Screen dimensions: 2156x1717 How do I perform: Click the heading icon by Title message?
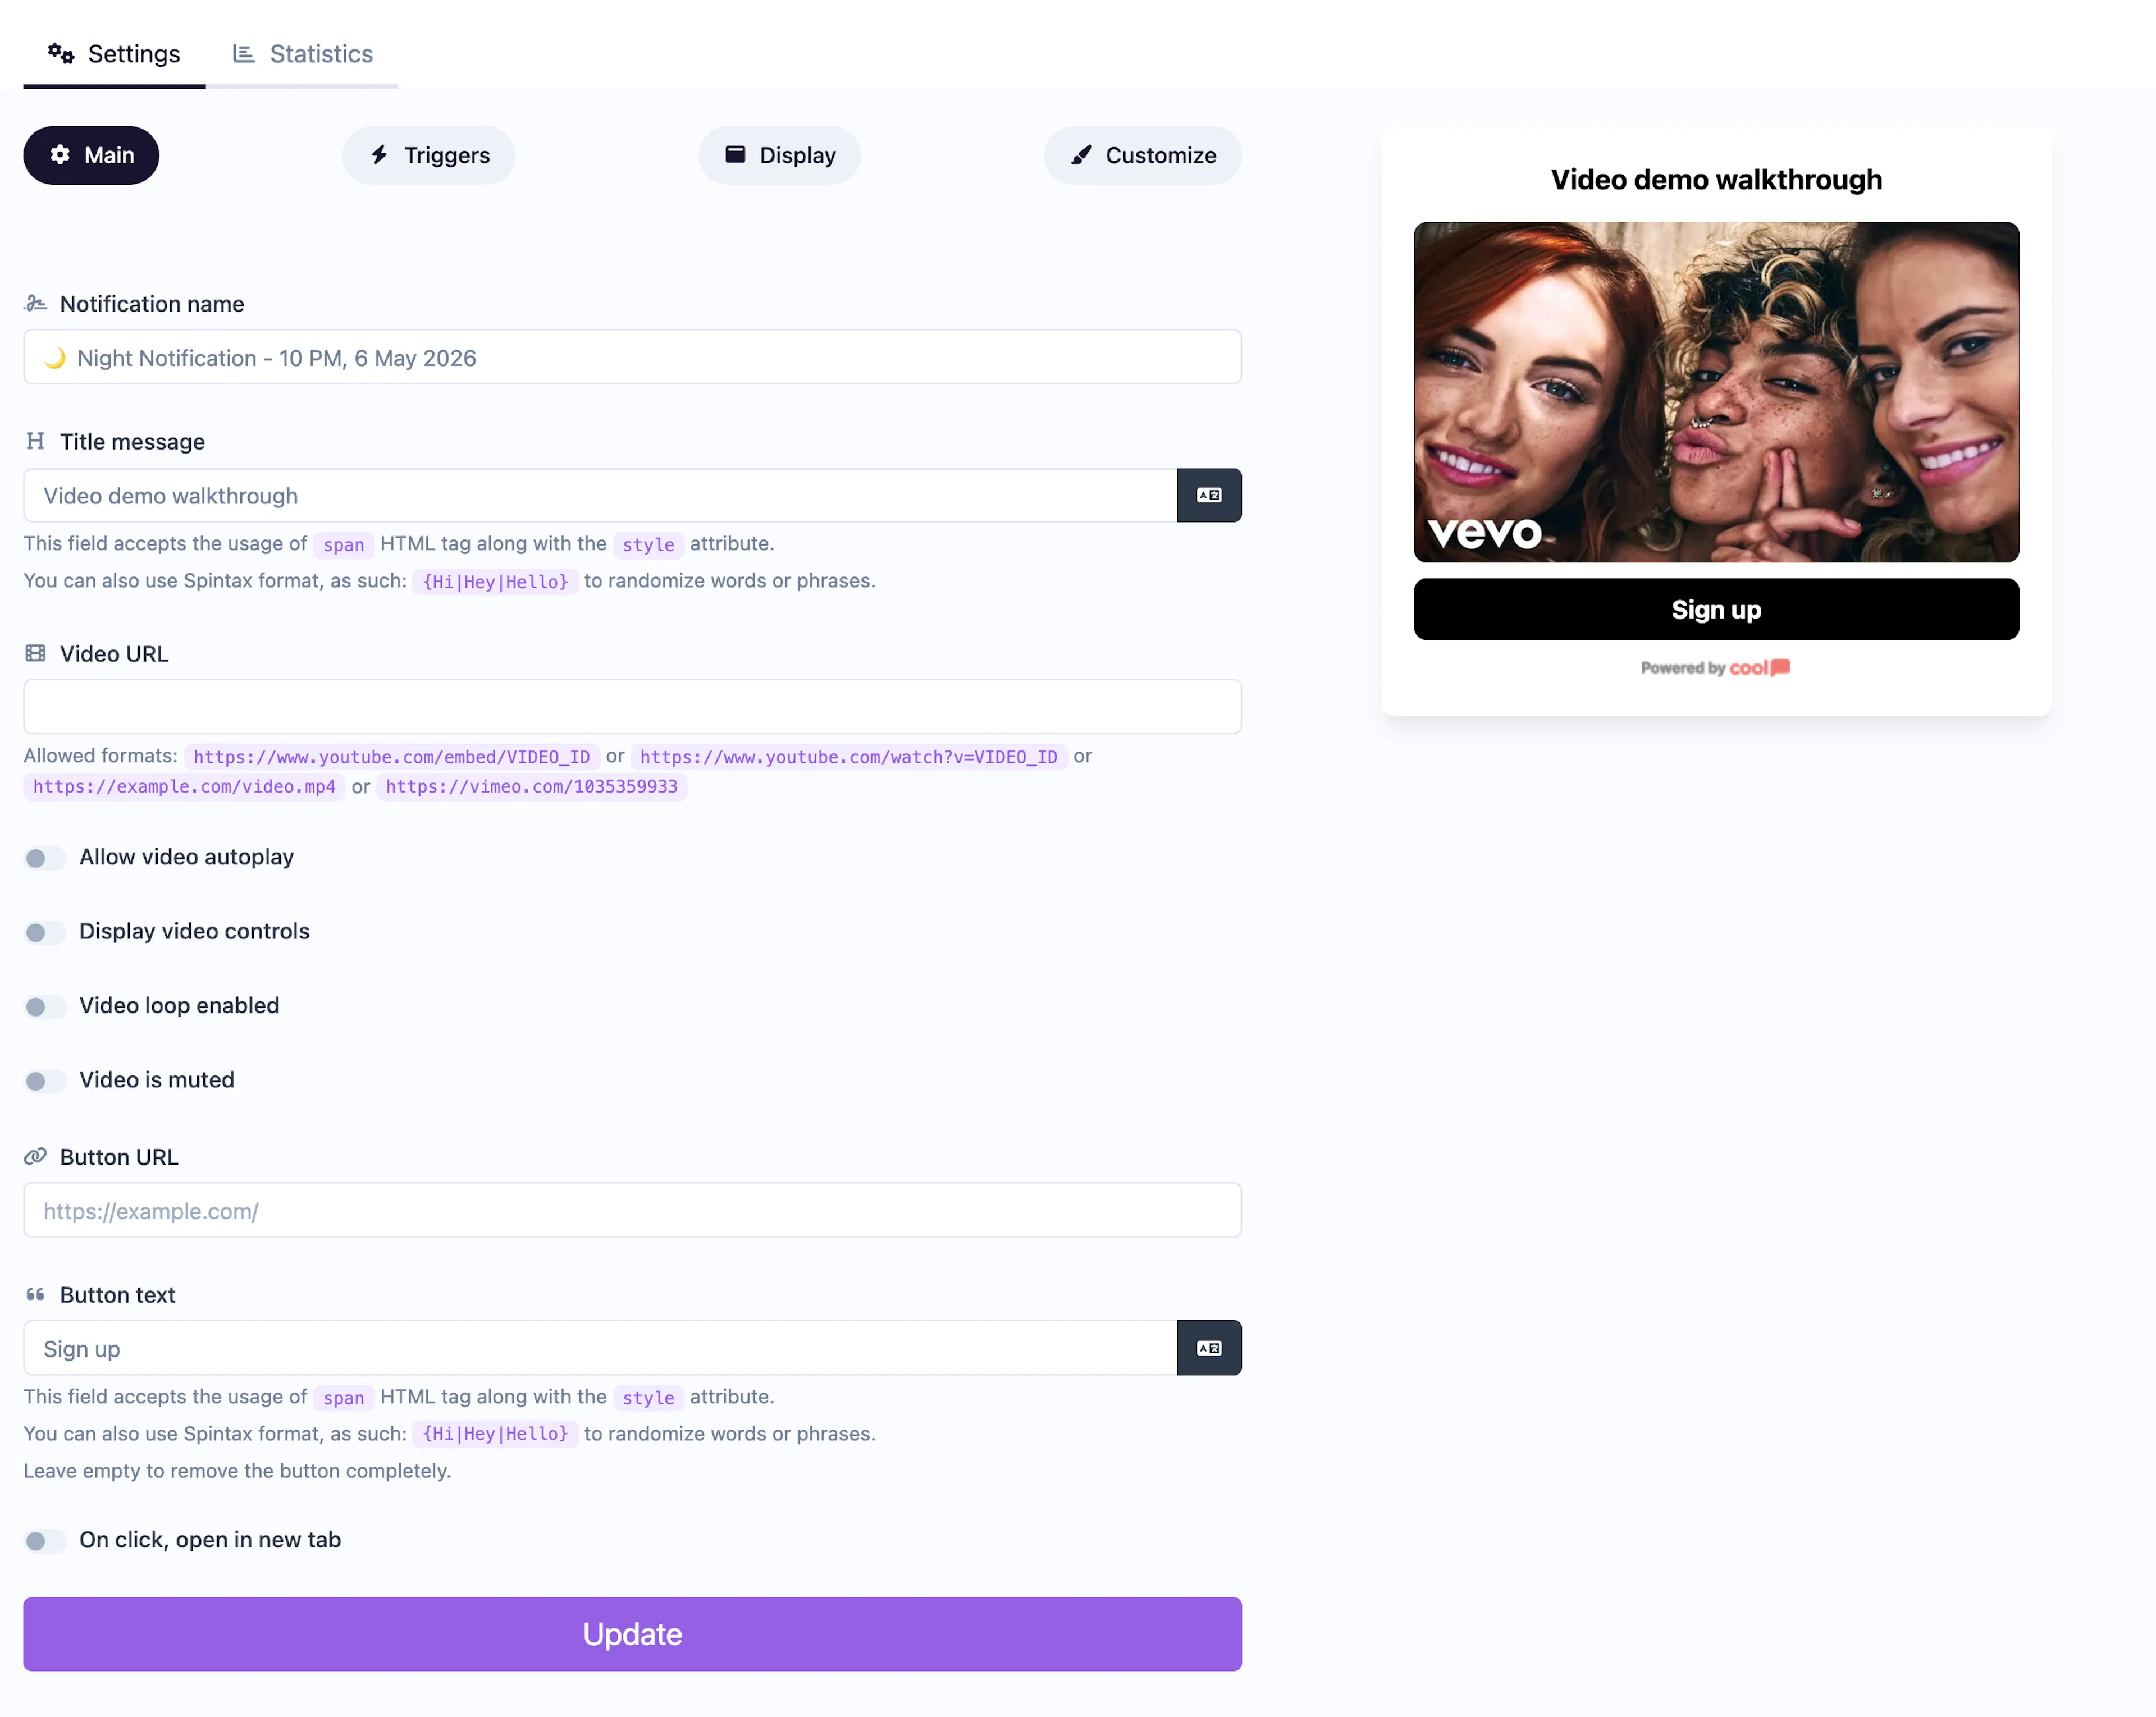pyautogui.click(x=36, y=441)
